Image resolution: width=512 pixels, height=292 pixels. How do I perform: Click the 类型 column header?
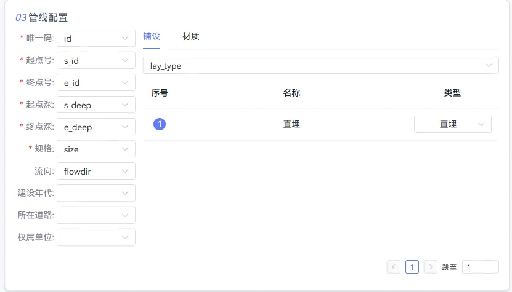[452, 93]
